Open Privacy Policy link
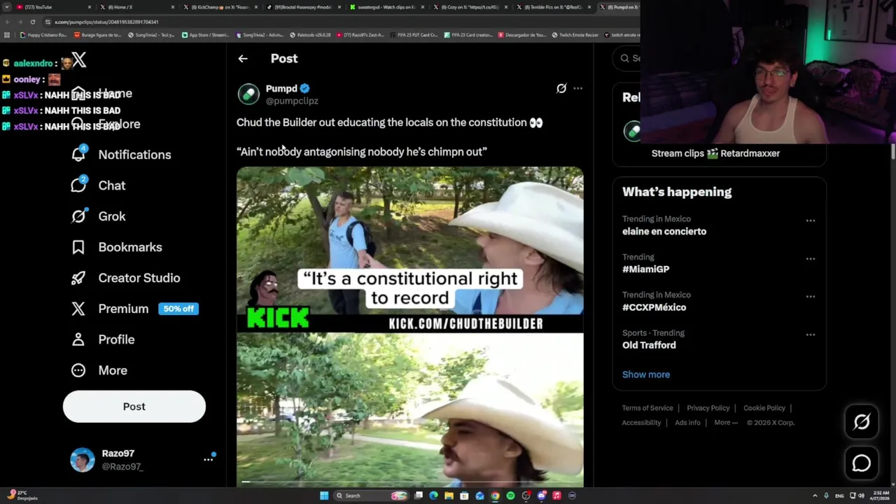896x504 pixels. [x=708, y=408]
